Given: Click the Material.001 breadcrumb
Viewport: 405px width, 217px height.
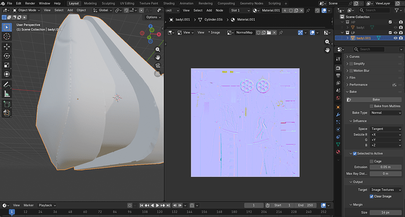Looking at the screenshot, I should [246, 19].
